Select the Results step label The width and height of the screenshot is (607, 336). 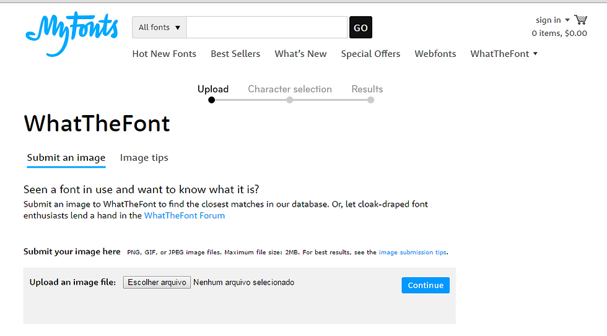click(x=367, y=89)
